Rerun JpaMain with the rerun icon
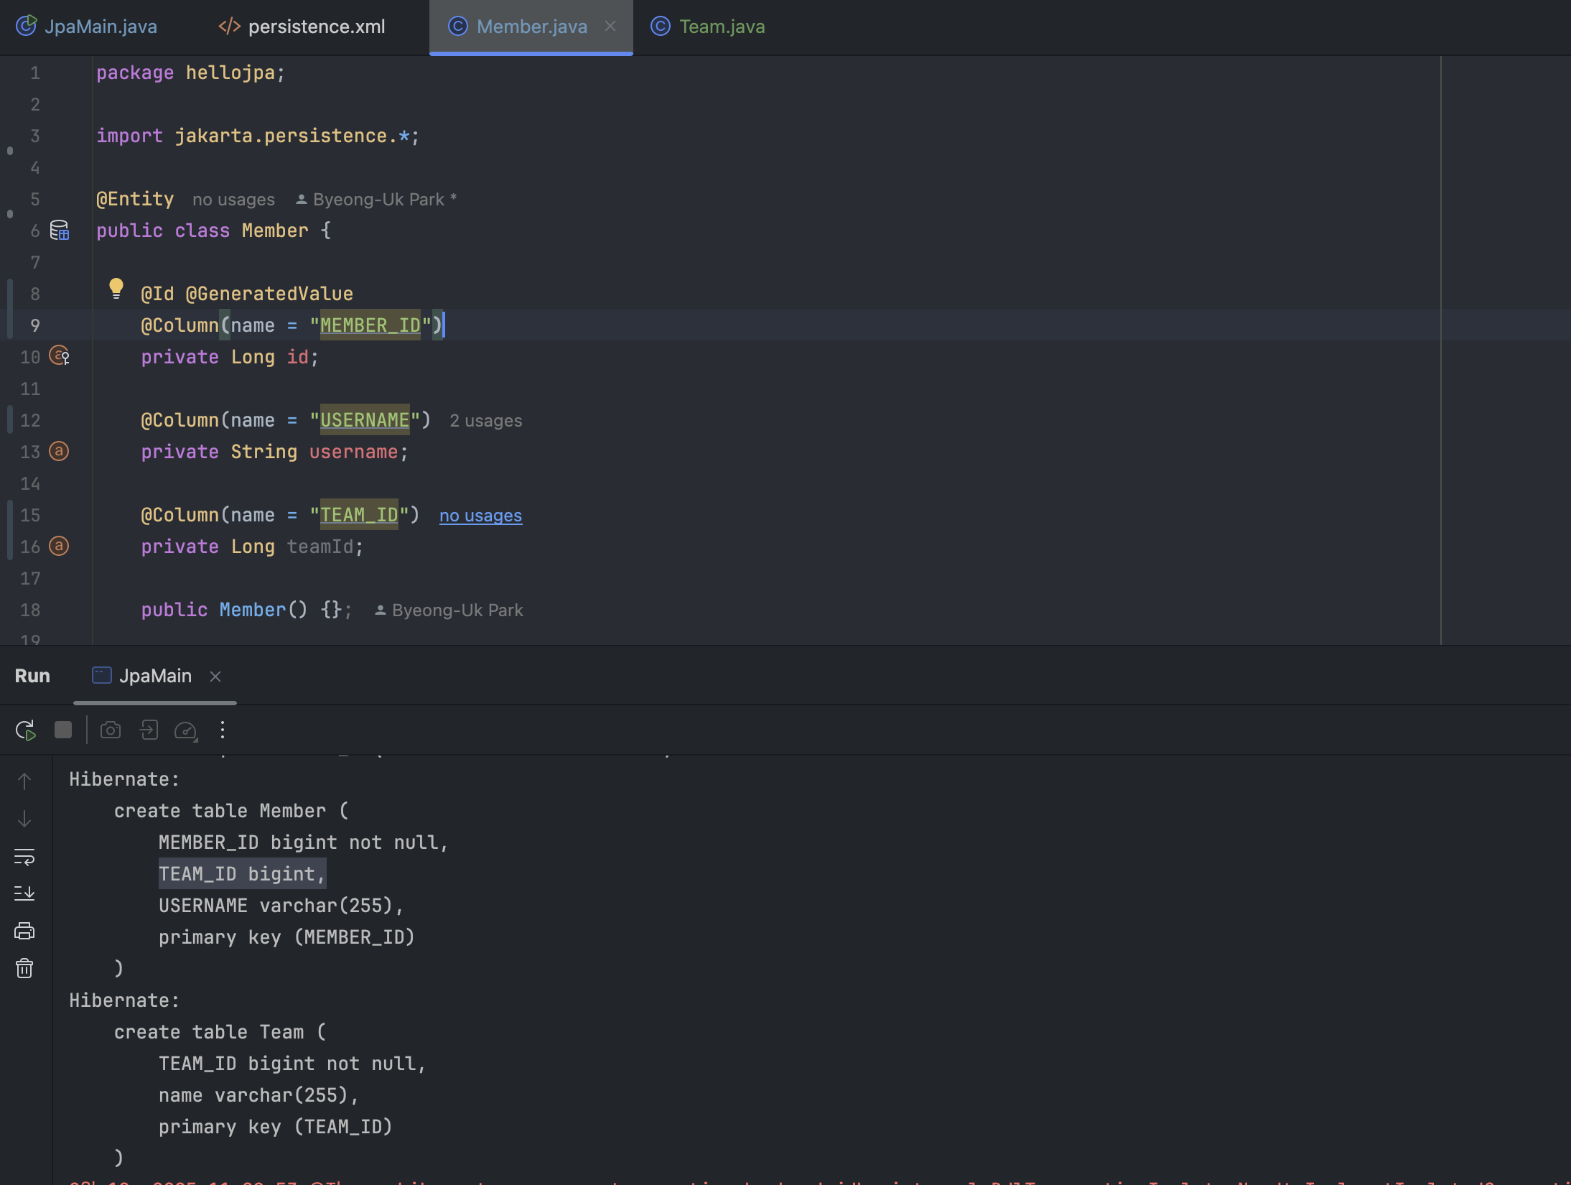Viewport: 1571px width, 1185px height. click(x=25, y=730)
